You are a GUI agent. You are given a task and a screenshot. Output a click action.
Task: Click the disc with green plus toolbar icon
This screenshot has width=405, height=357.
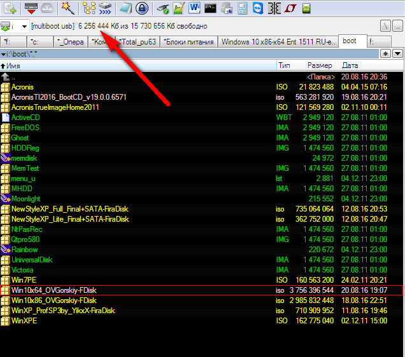click(x=10, y=8)
